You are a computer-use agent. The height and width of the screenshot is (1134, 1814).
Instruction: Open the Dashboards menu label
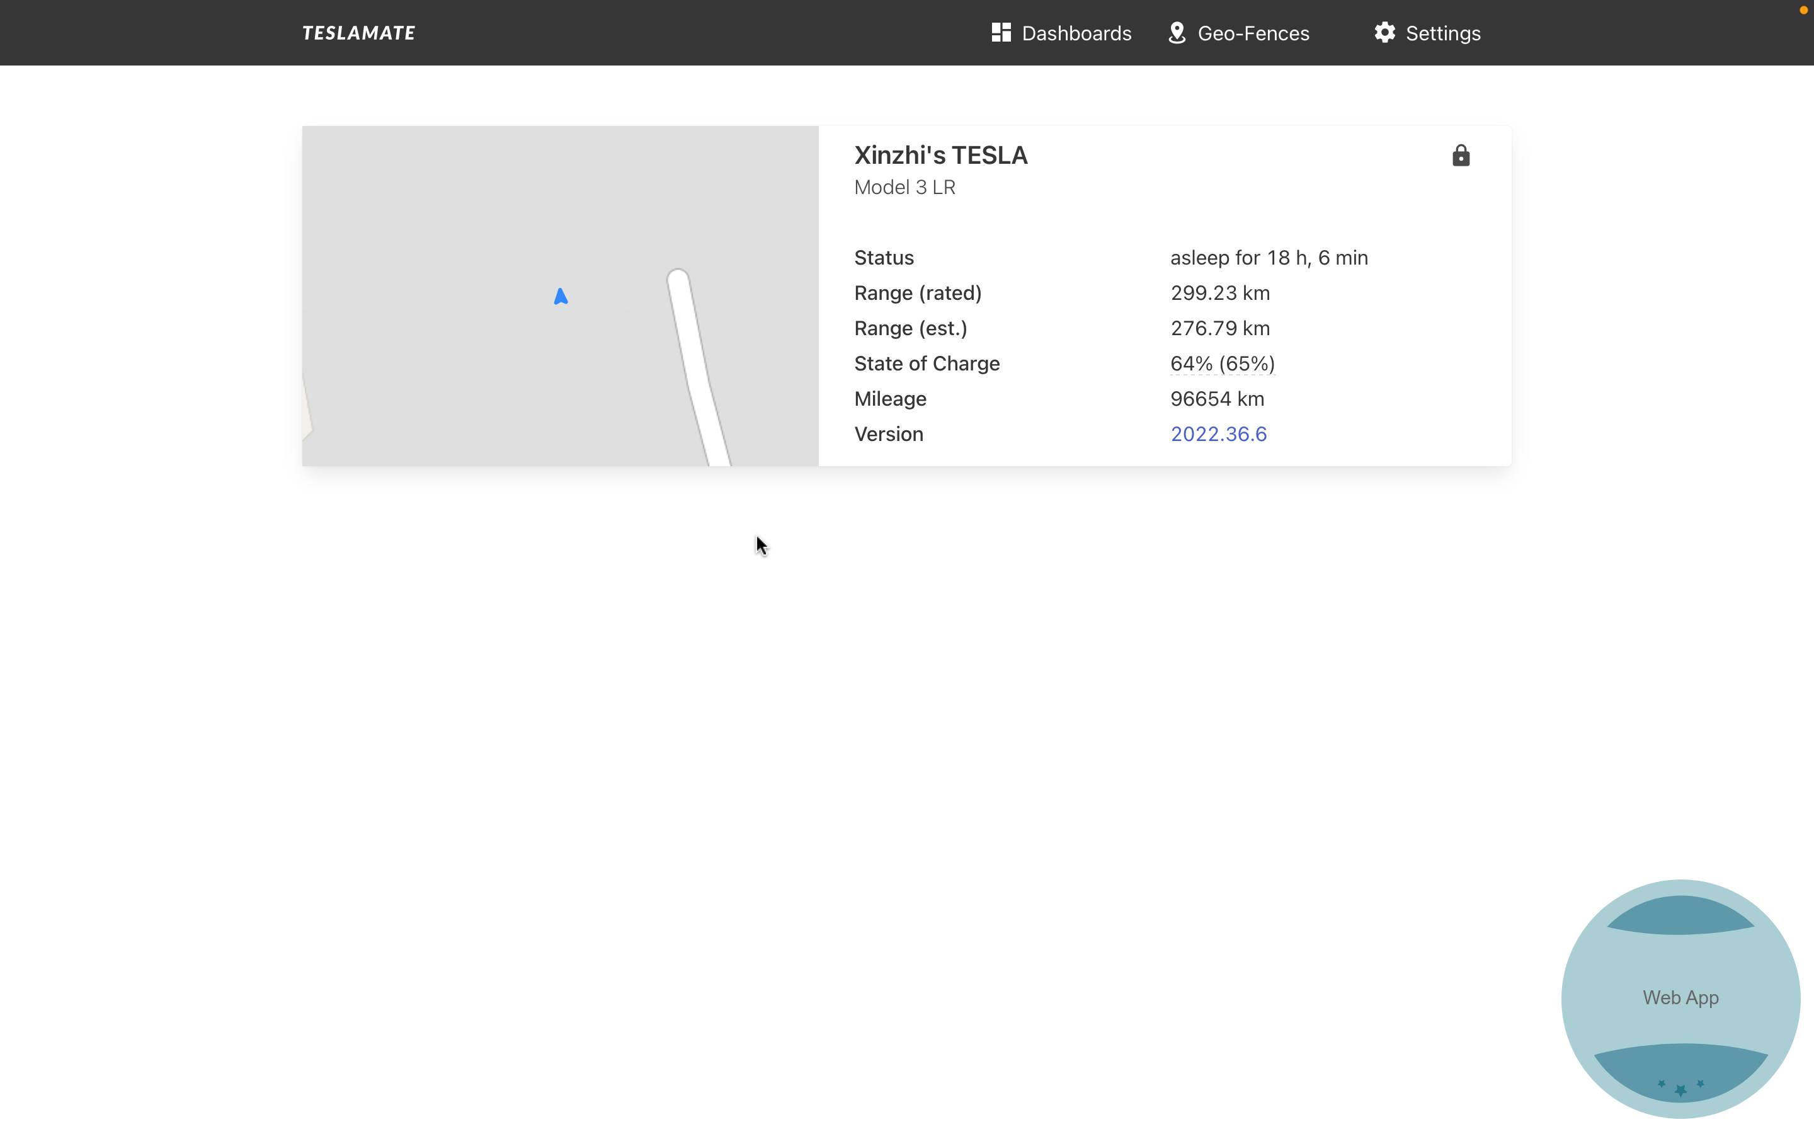(1076, 34)
